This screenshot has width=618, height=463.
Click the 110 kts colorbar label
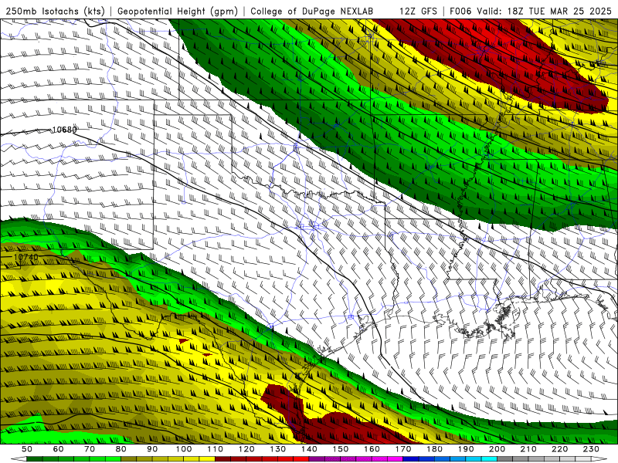(216, 449)
